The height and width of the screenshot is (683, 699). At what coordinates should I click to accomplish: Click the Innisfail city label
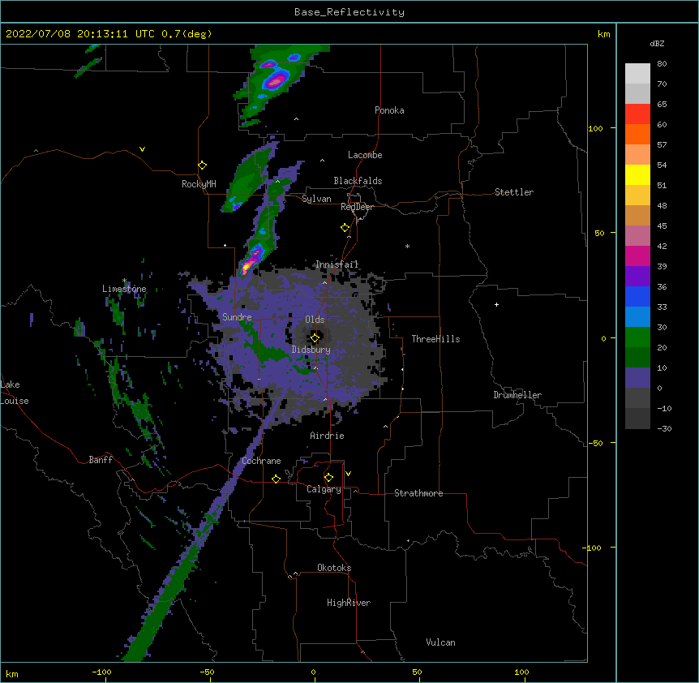337,264
